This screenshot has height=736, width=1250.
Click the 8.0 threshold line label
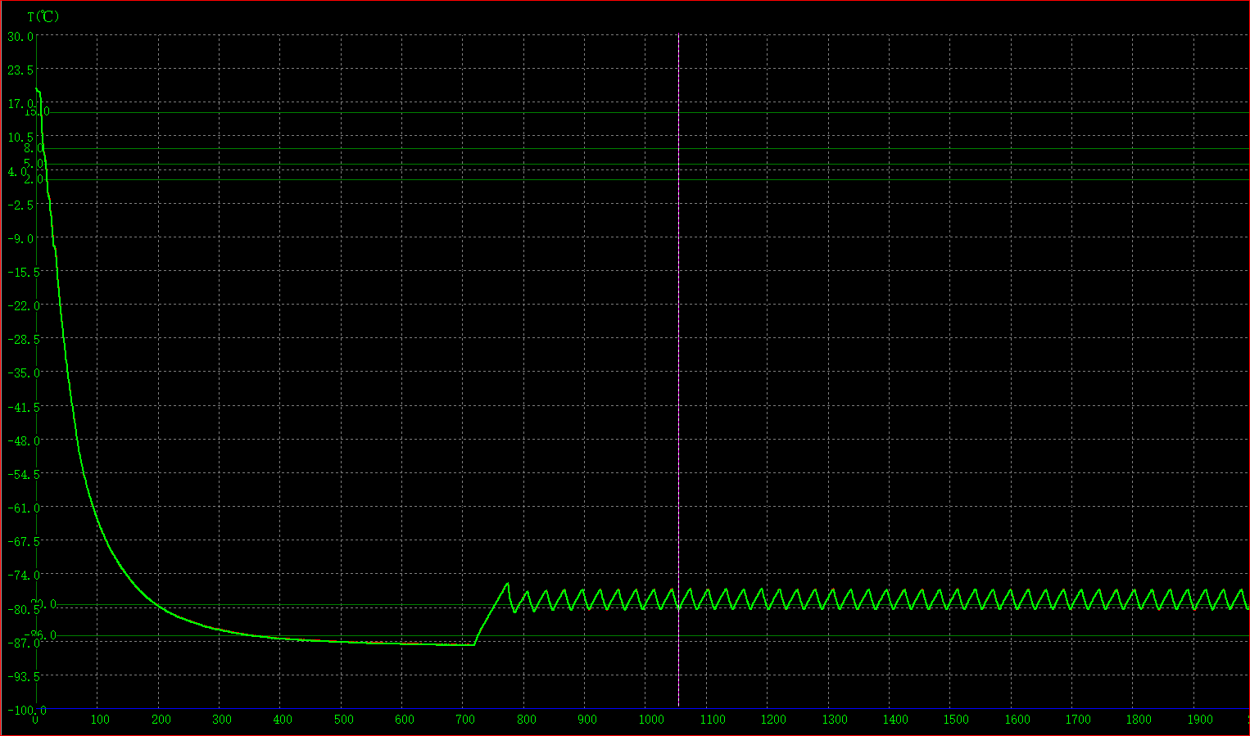pyautogui.click(x=34, y=148)
